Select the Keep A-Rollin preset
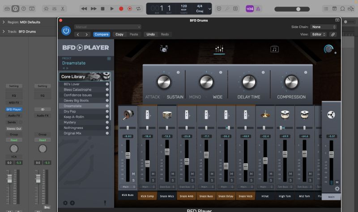Image resolution: width=358 pixels, height=212 pixels. 74,117
